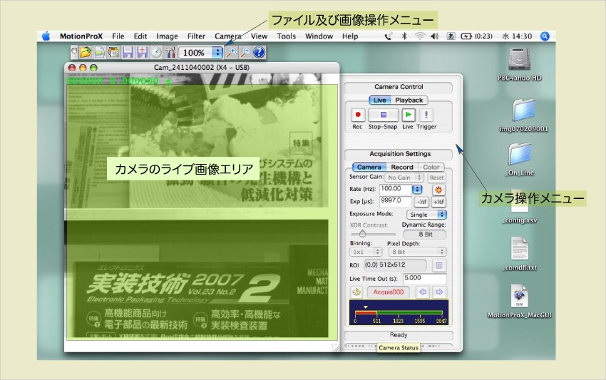
Task: Click the Rate (Hz) input field
Action: tap(396, 189)
